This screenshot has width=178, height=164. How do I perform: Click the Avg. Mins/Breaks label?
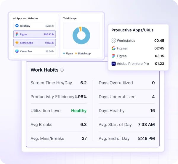tap(47, 139)
